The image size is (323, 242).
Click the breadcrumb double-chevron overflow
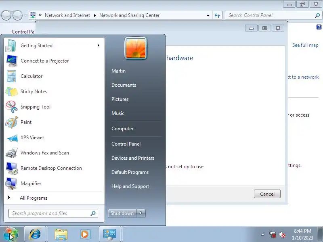pos(40,15)
